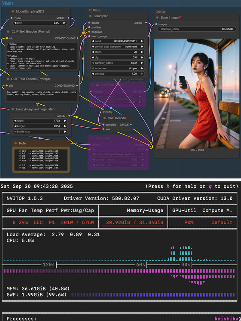Click the Main group title
This screenshot has height=321, width=241.
tap(7, 3)
